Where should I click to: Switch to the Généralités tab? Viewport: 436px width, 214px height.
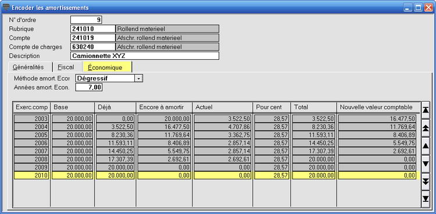(28, 67)
